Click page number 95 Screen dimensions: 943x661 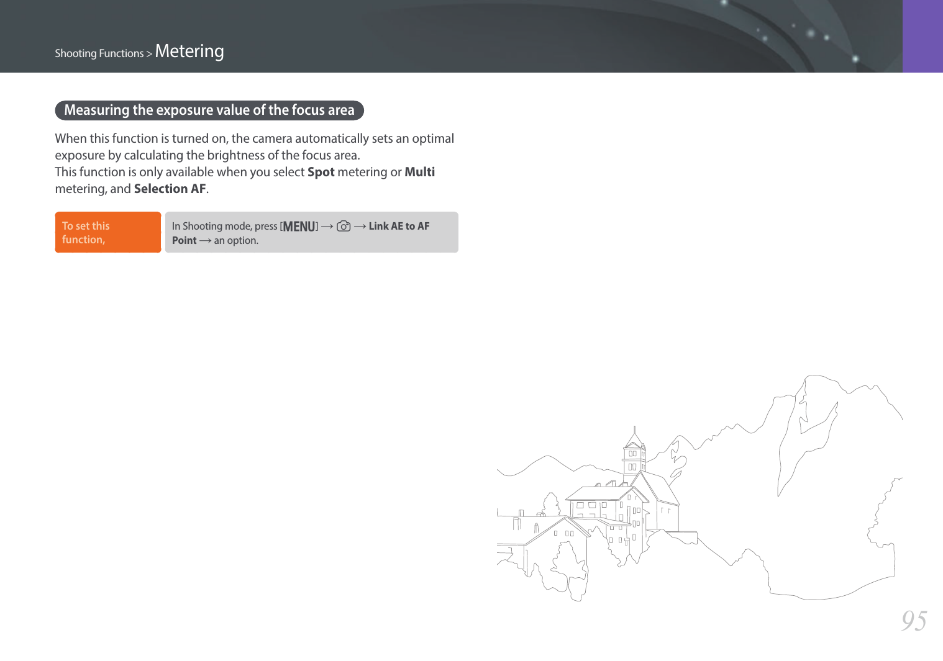(x=914, y=621)
